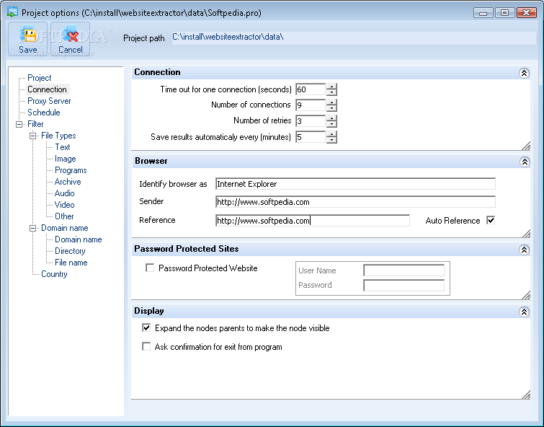Open the Audio file type filter

(65, 193)
